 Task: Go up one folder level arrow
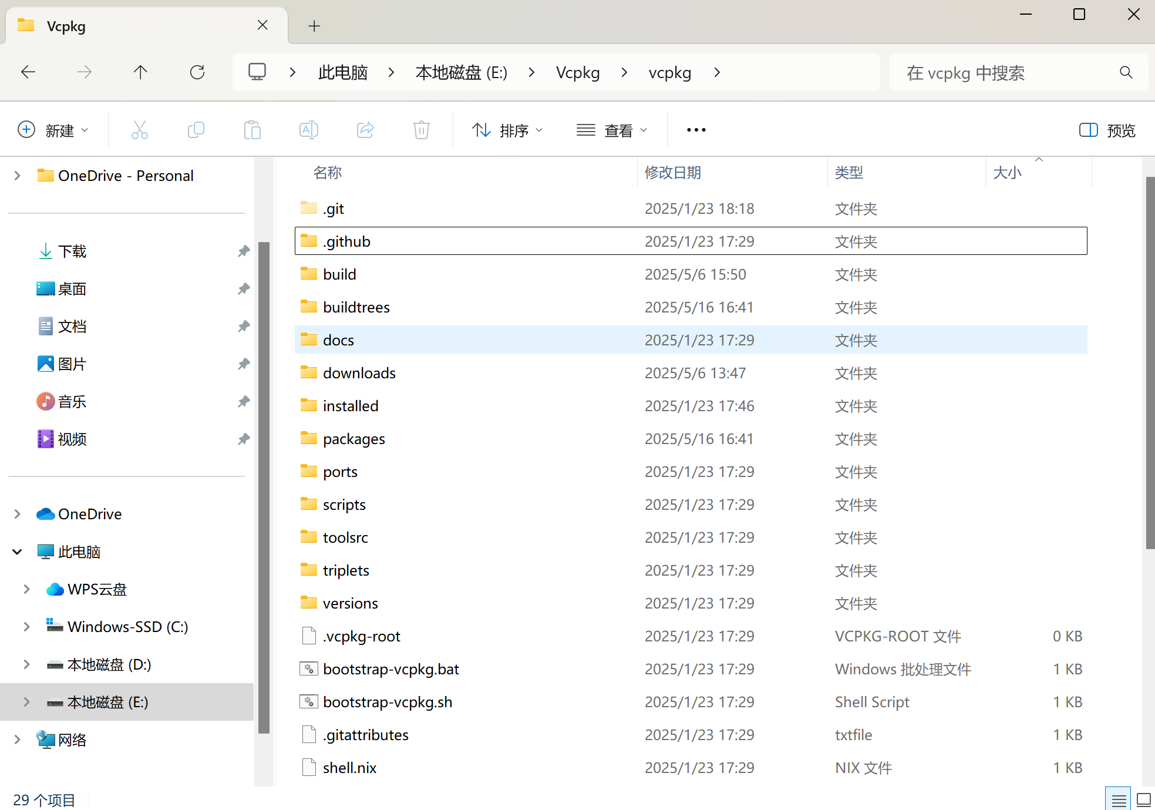pos(140,72)
